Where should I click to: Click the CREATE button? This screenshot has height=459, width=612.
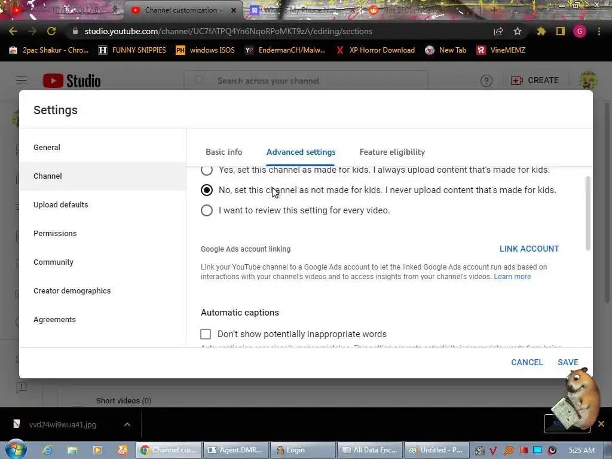point(535,81)
